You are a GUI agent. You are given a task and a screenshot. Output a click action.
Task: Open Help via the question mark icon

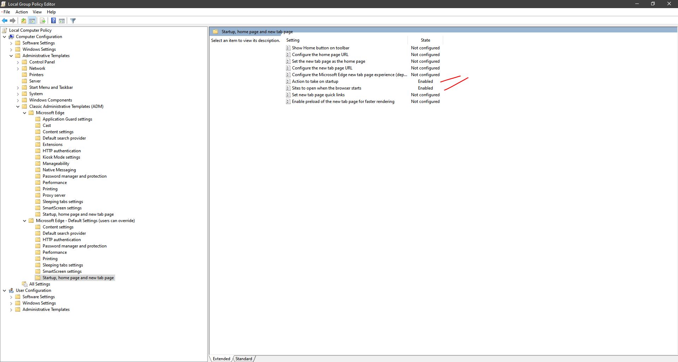[53, 21]
